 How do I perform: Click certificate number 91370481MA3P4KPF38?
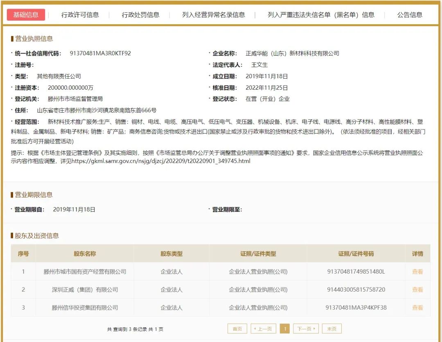tap(356, 308)
